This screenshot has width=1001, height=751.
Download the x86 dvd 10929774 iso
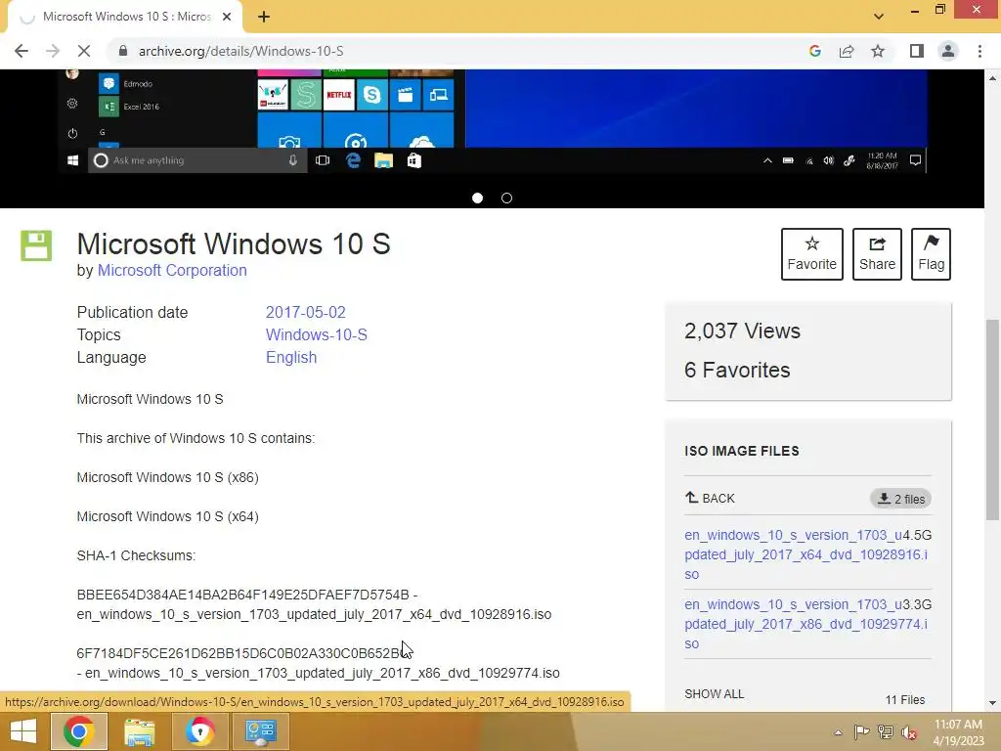807,624
